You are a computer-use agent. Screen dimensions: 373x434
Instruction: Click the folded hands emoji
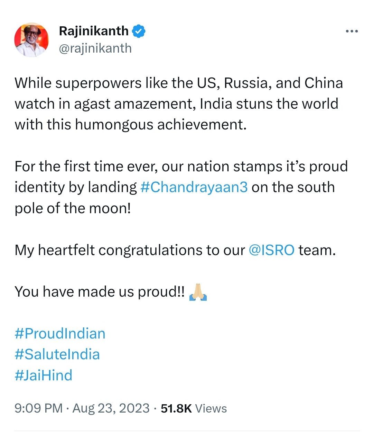(x=198, y=292)
